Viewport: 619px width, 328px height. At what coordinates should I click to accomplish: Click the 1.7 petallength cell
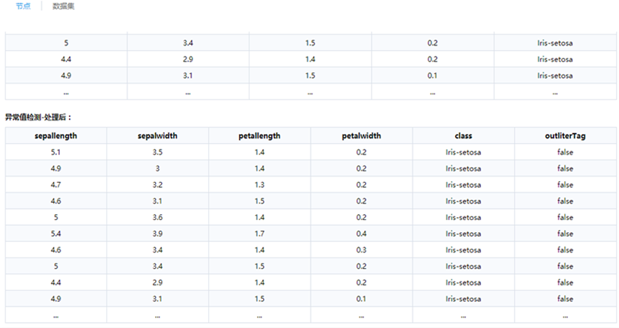(259, 234)
